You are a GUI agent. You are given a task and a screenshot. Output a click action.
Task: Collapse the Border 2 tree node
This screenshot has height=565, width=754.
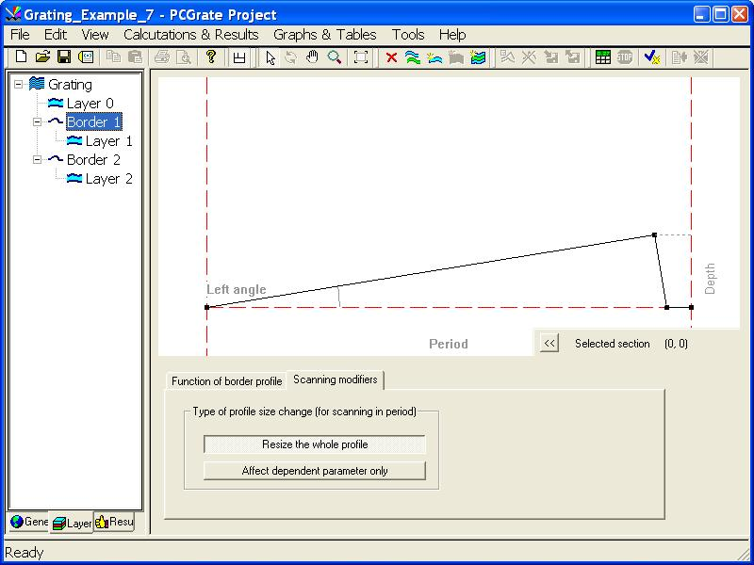[38, 159]
